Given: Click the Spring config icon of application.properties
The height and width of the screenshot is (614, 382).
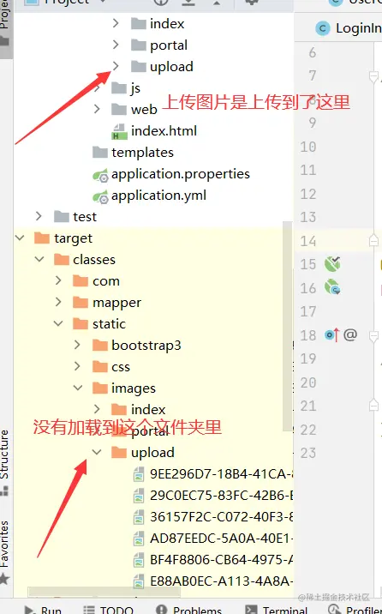Looking at the screenshot, I should (100, 174).
